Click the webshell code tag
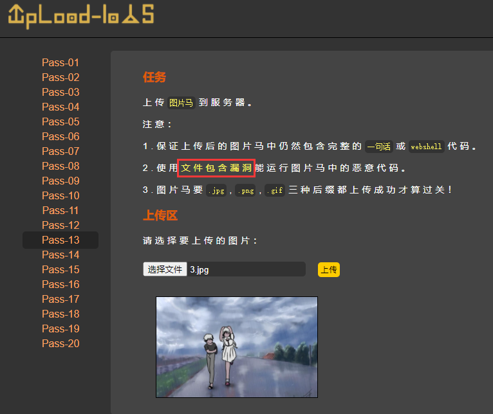 click(426, 147)
